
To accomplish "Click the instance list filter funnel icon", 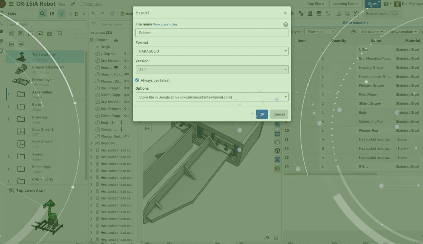I will pyautogui.click(x=93, y=24).
